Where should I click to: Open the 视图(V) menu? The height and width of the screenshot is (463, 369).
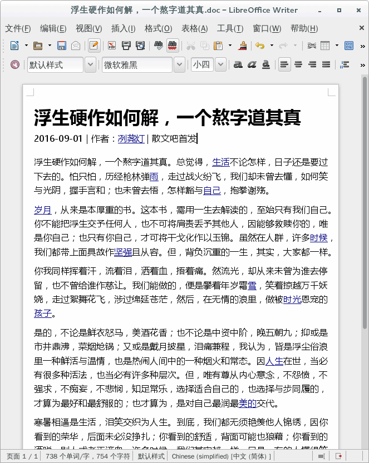89,29
